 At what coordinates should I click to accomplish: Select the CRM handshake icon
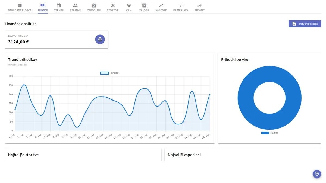point(129,5)
